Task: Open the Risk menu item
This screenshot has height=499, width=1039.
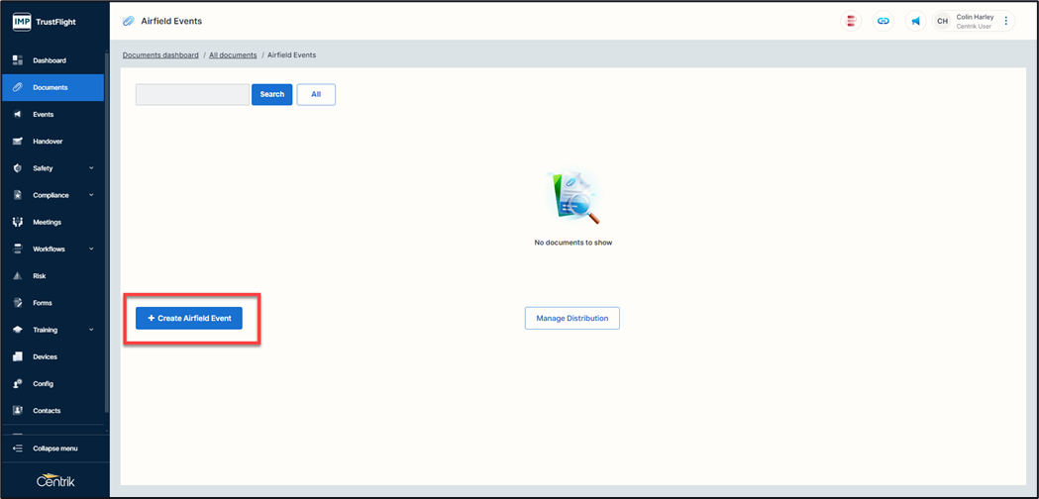Action: tap(53, 275)
